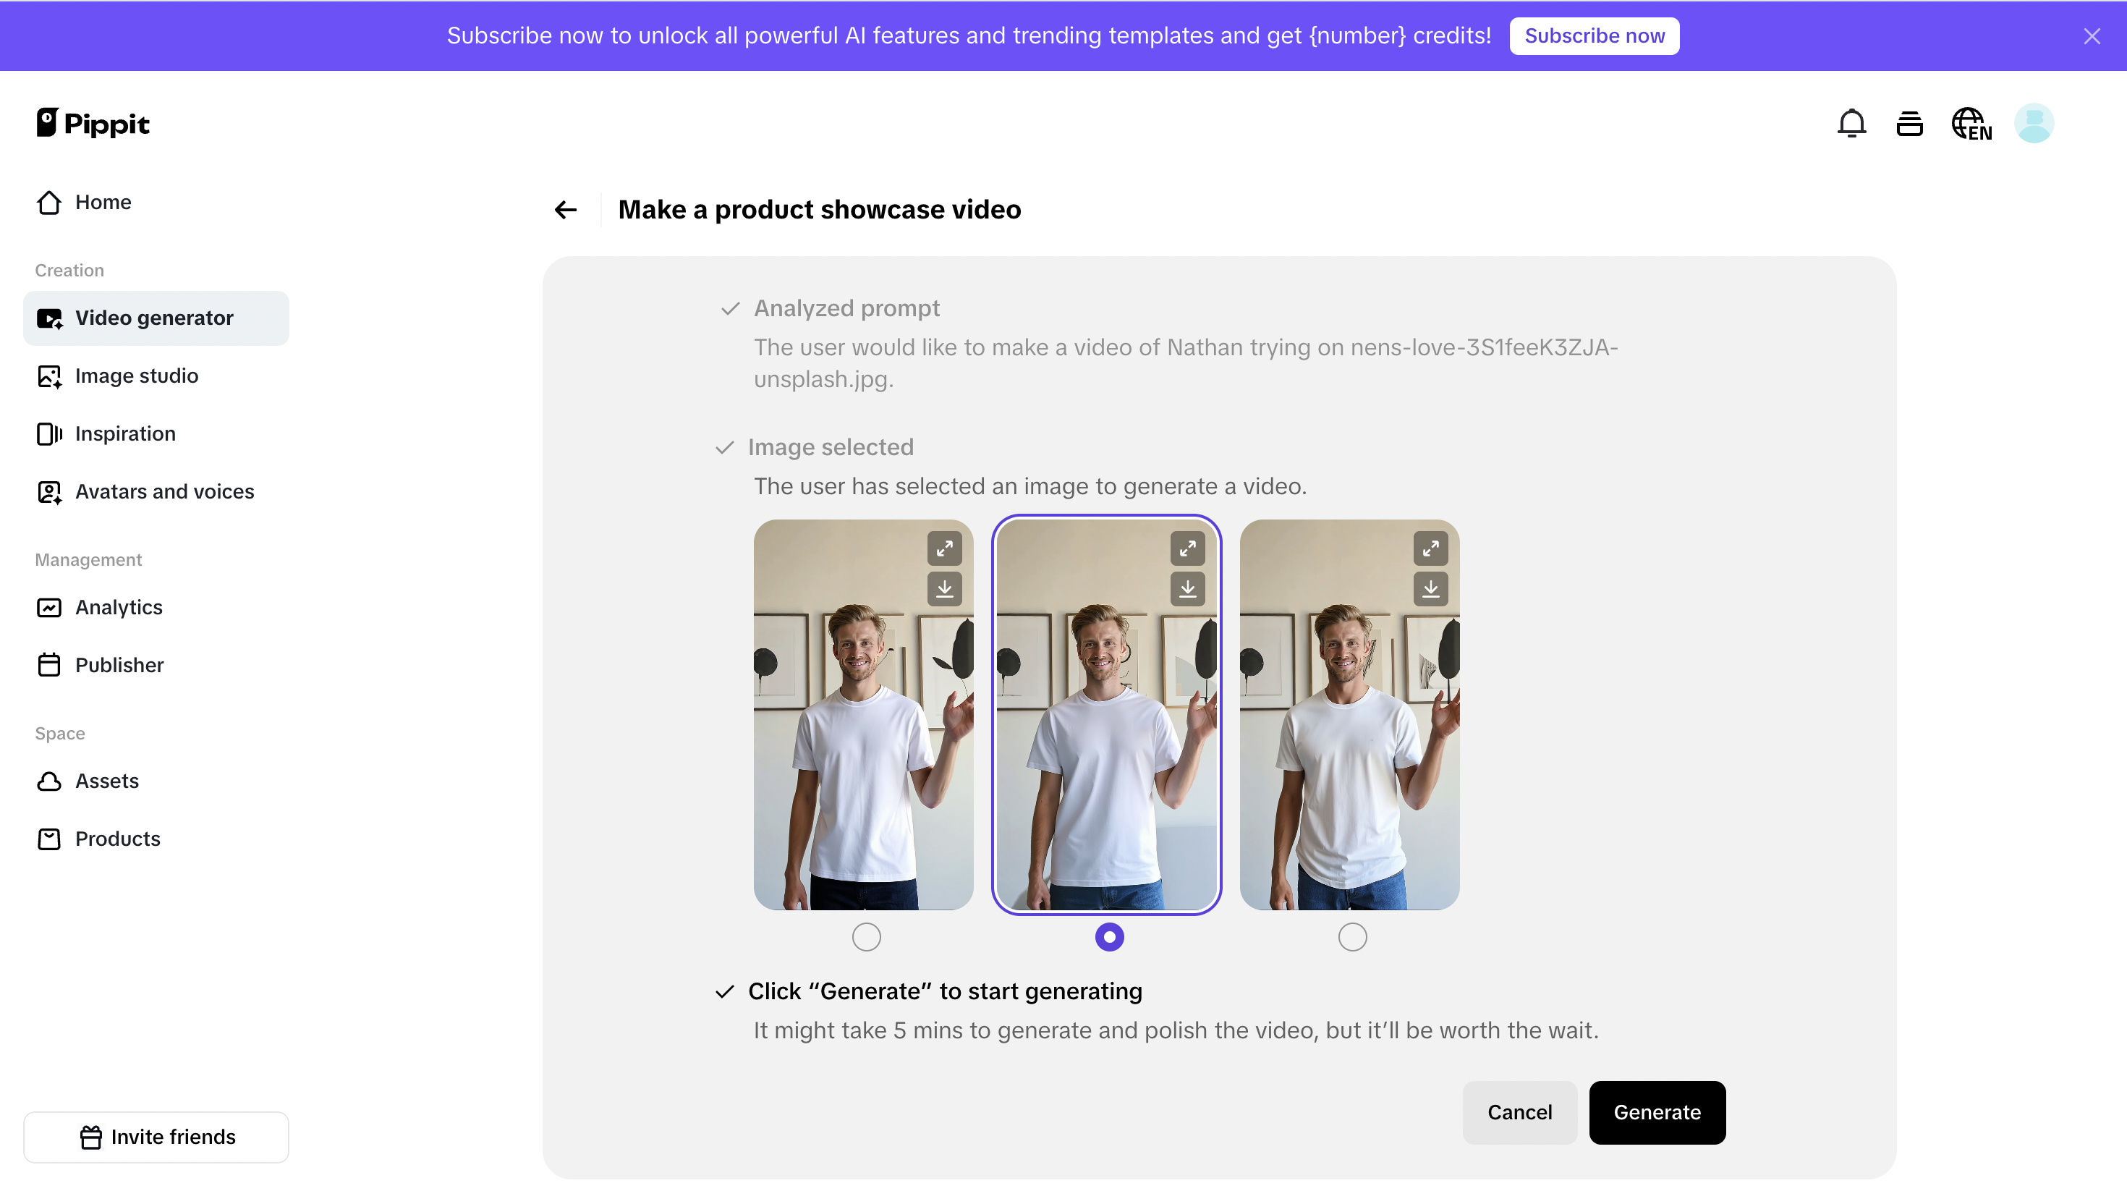This screenshot has height=1204, width=2127.
Task: Open the profile avatar menu
Action: (x=2034, y=122)
